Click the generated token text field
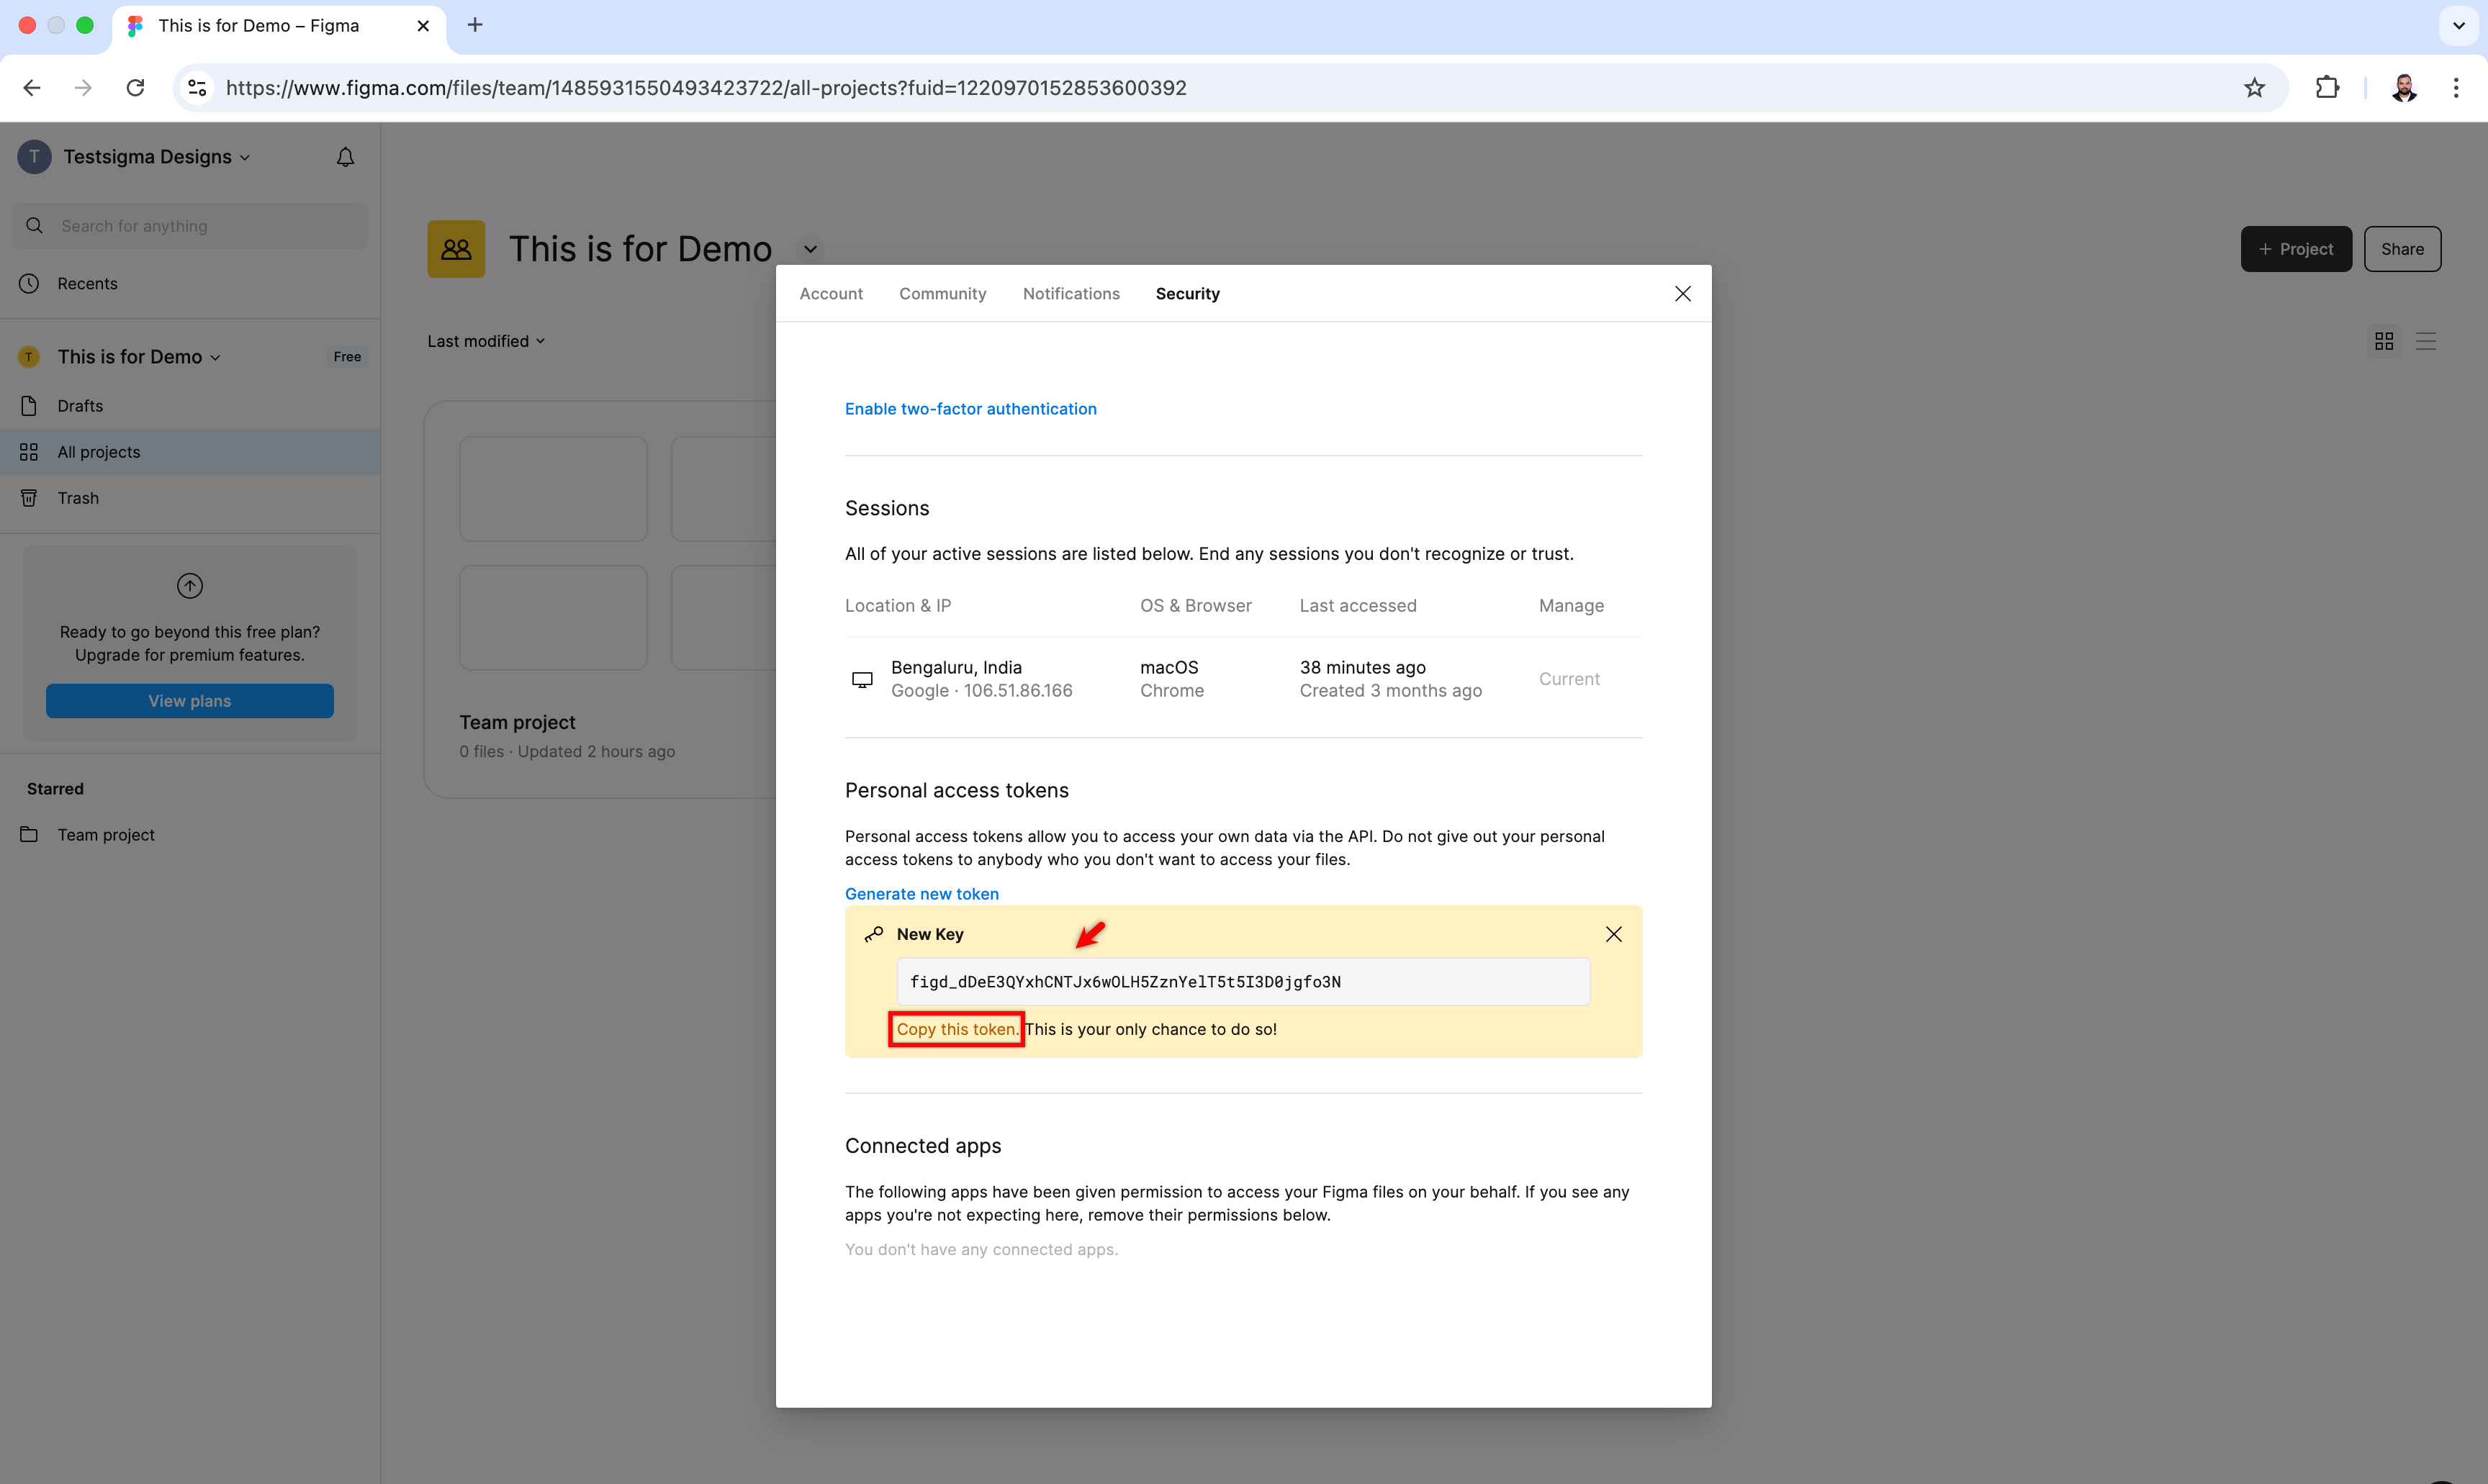The height and width of the screenshot is (1484, 2488). (x=1242, y=982)
